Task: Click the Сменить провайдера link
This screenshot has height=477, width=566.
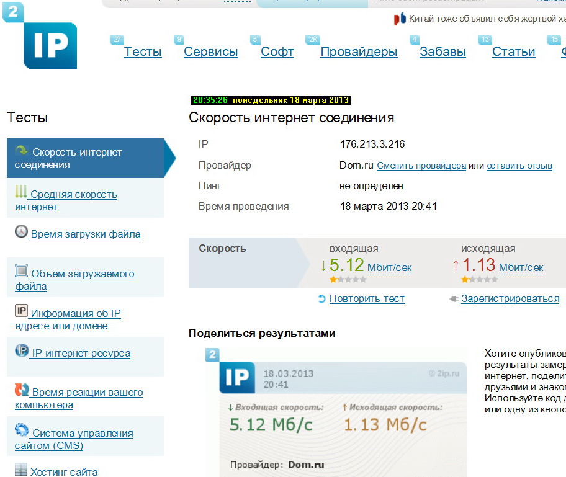Action: (421, 166)
